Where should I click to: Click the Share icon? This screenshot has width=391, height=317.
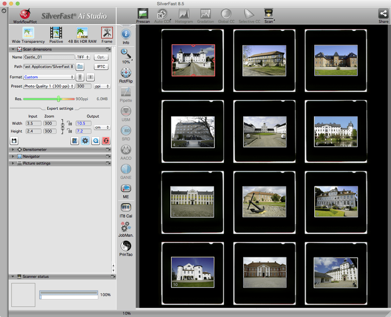point(383,14)
